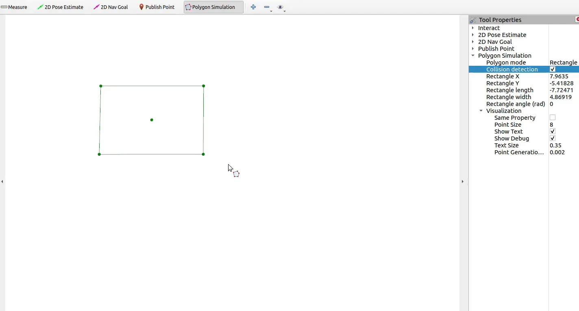Edit the Rectangle X value 7.9635
This screenshot has width=579, height=311.
(x=564, y=76)
